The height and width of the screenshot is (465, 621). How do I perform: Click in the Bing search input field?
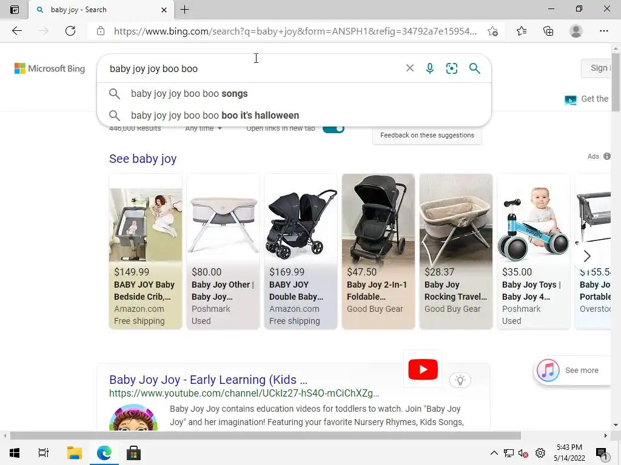pos(253,68)
